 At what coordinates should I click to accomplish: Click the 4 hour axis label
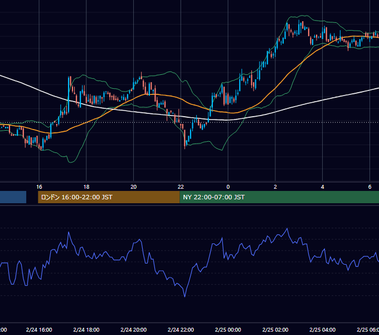pos(323,187)
